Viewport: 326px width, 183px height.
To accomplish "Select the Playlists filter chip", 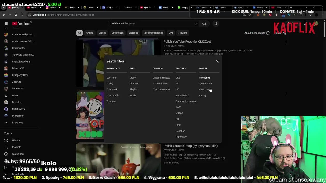I will (183, 33).
